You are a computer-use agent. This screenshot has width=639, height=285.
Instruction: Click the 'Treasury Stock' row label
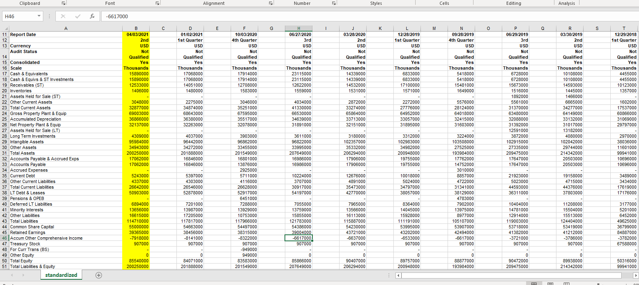(25, 244)
